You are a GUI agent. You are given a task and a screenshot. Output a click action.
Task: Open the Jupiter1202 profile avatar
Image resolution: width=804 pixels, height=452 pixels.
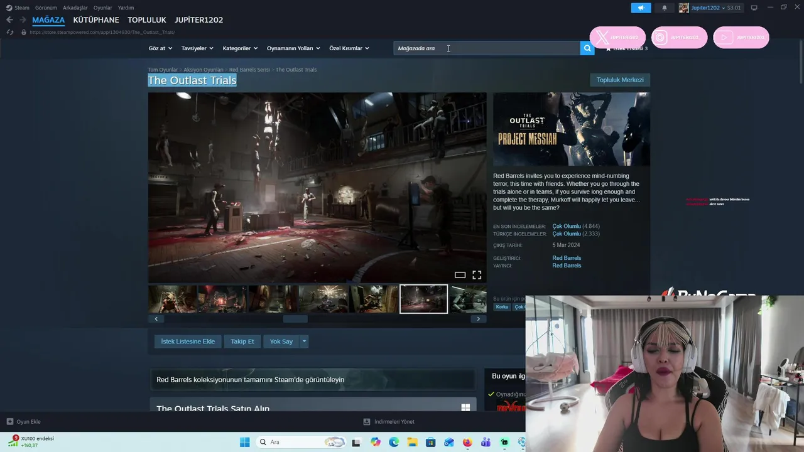point(683,8)
